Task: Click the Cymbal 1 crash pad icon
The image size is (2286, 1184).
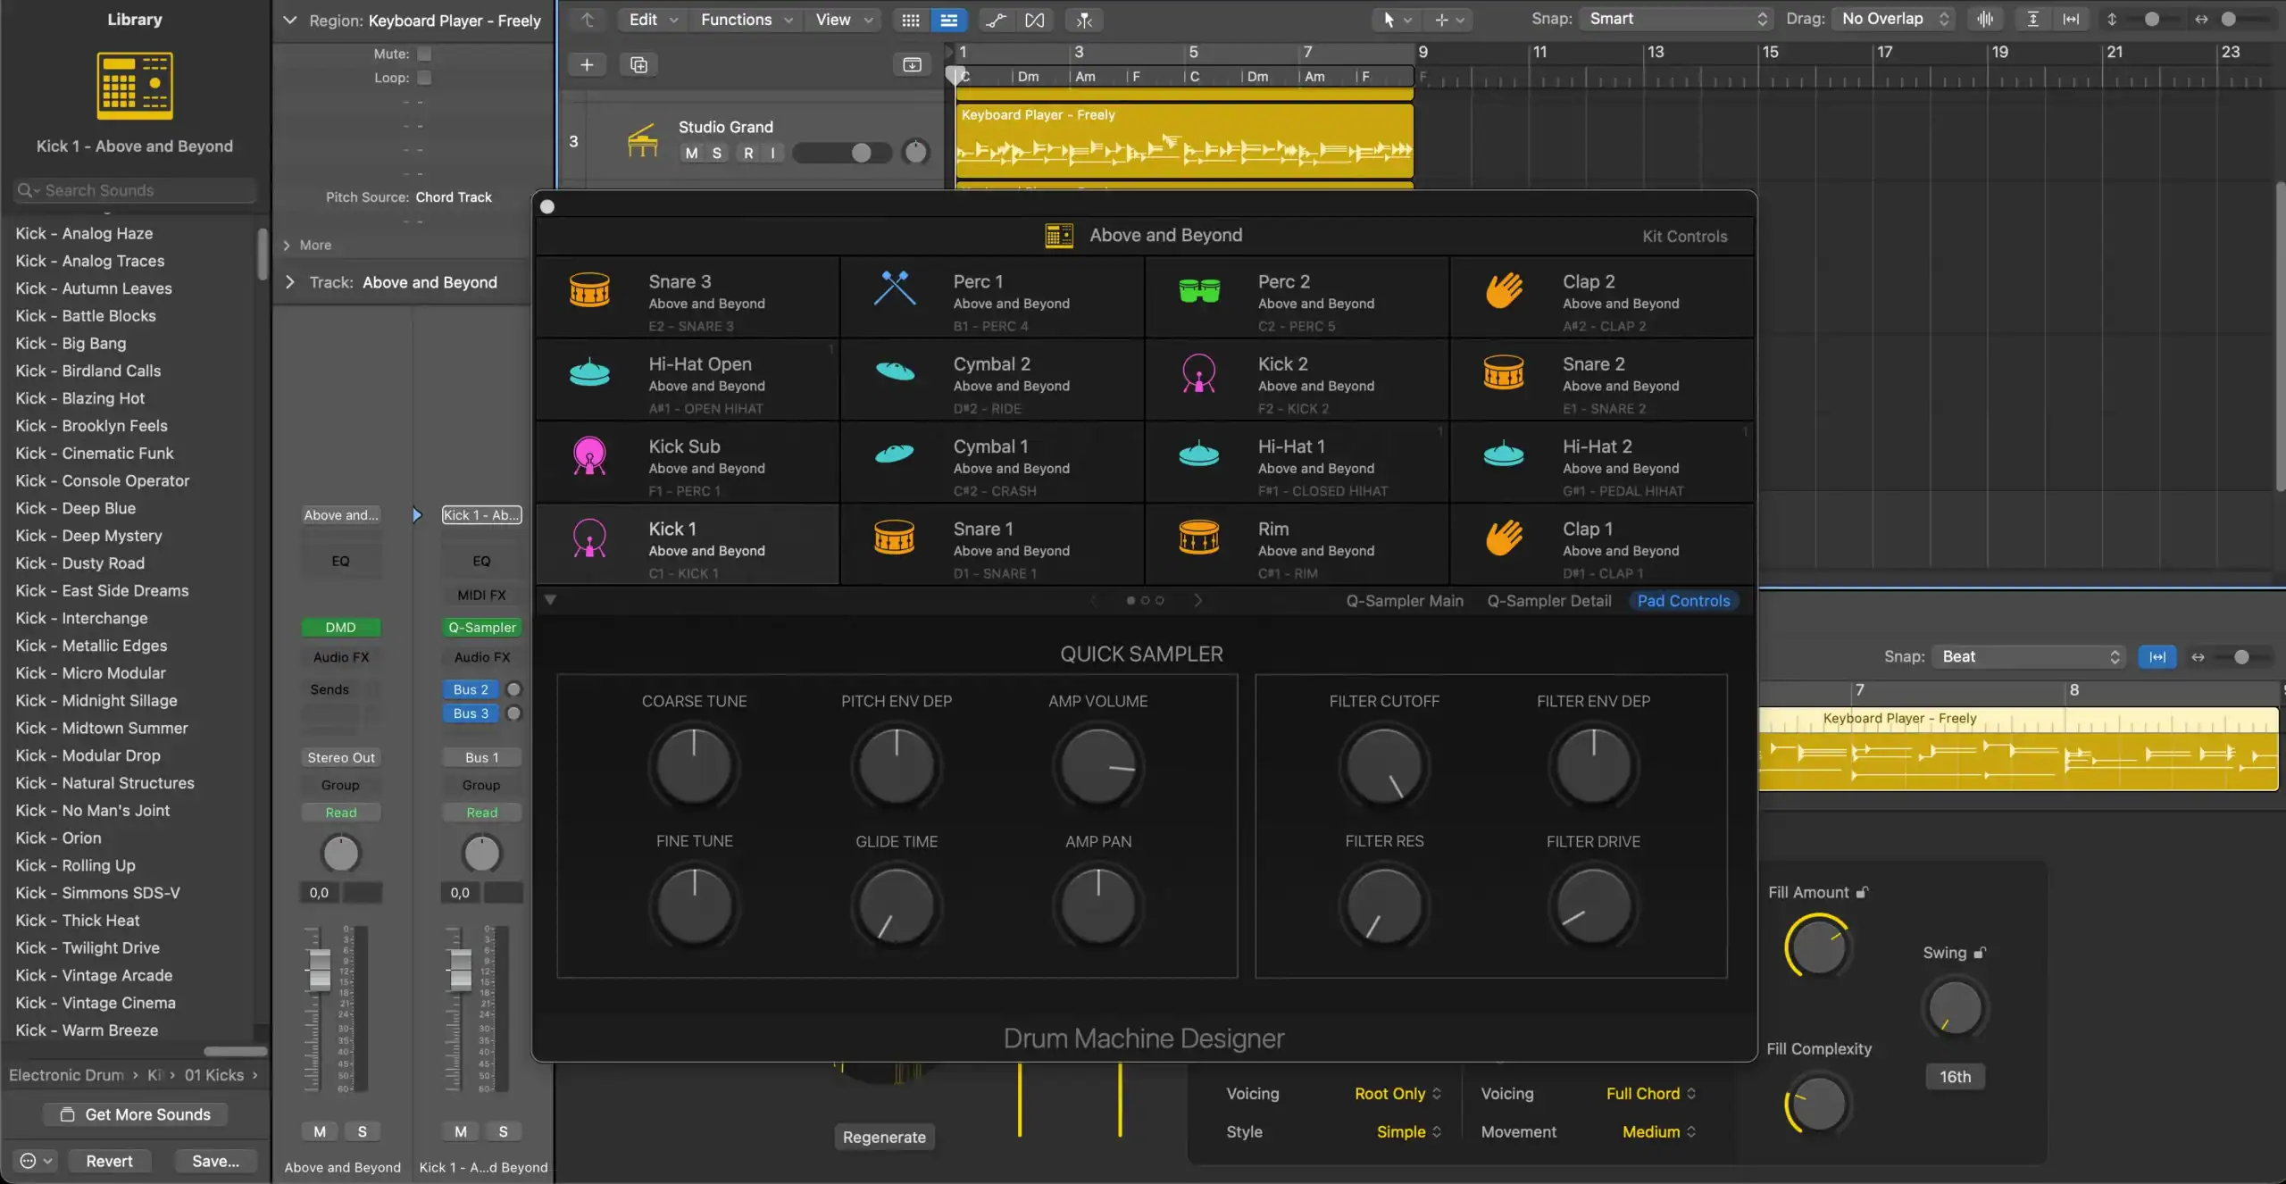Action: pos(894,454)
